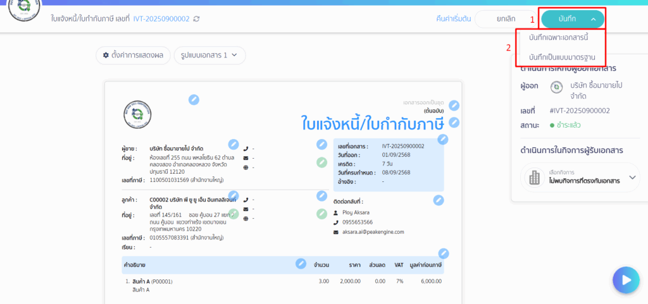
Task: Click the #IVT-20250900002 number in the side panel
Action: [x=580, y=111]
